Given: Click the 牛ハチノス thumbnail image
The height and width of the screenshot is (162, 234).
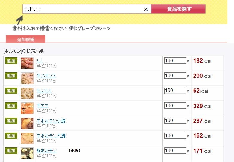Looking at the screenshot, I should (x=27, y=78).
